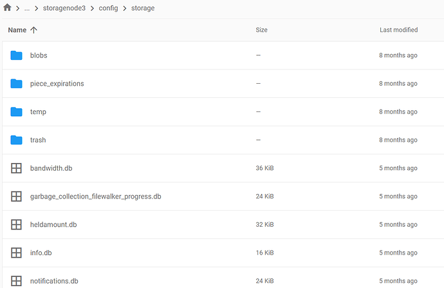
Task: Select notifications.db file row
Action: (223, 281)
